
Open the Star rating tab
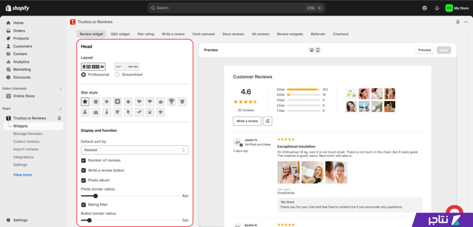point(146,34)
